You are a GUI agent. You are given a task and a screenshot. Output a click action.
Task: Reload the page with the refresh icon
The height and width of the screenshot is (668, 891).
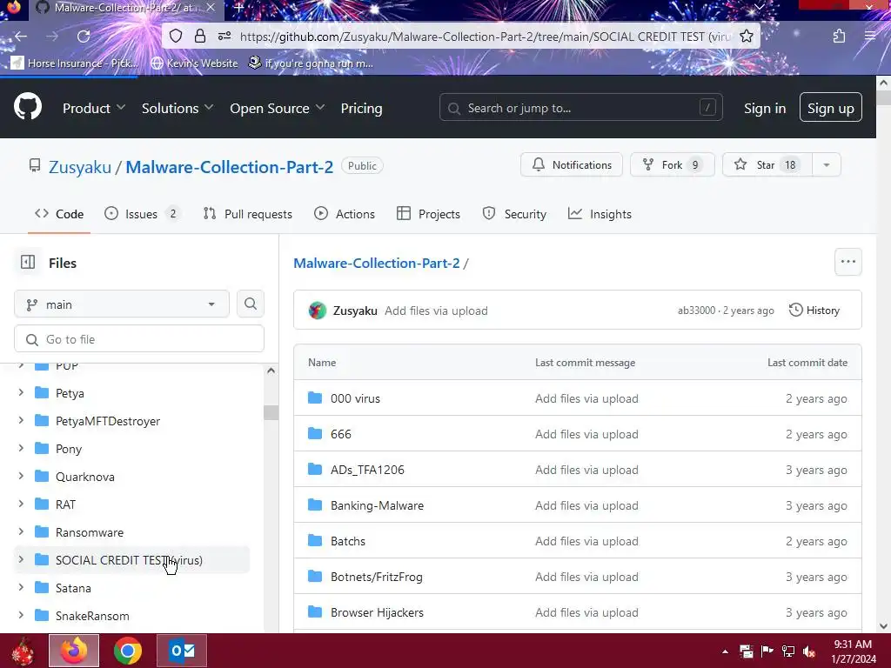point(84,37)
